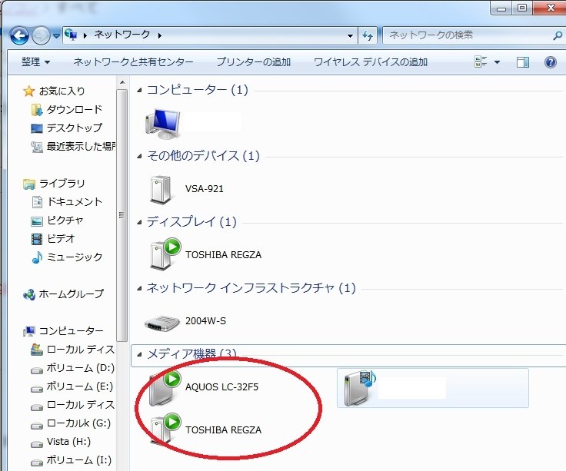Select コンピューター in navigation pane
The height and width of the screenshot is (471, 566).
(x=63, y=330)
